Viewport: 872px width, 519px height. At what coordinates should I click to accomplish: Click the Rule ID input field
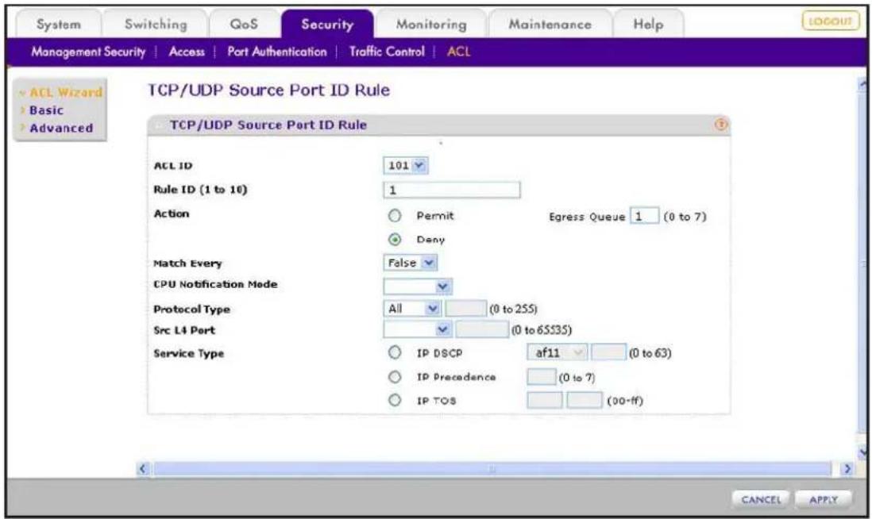click(452, 190)
